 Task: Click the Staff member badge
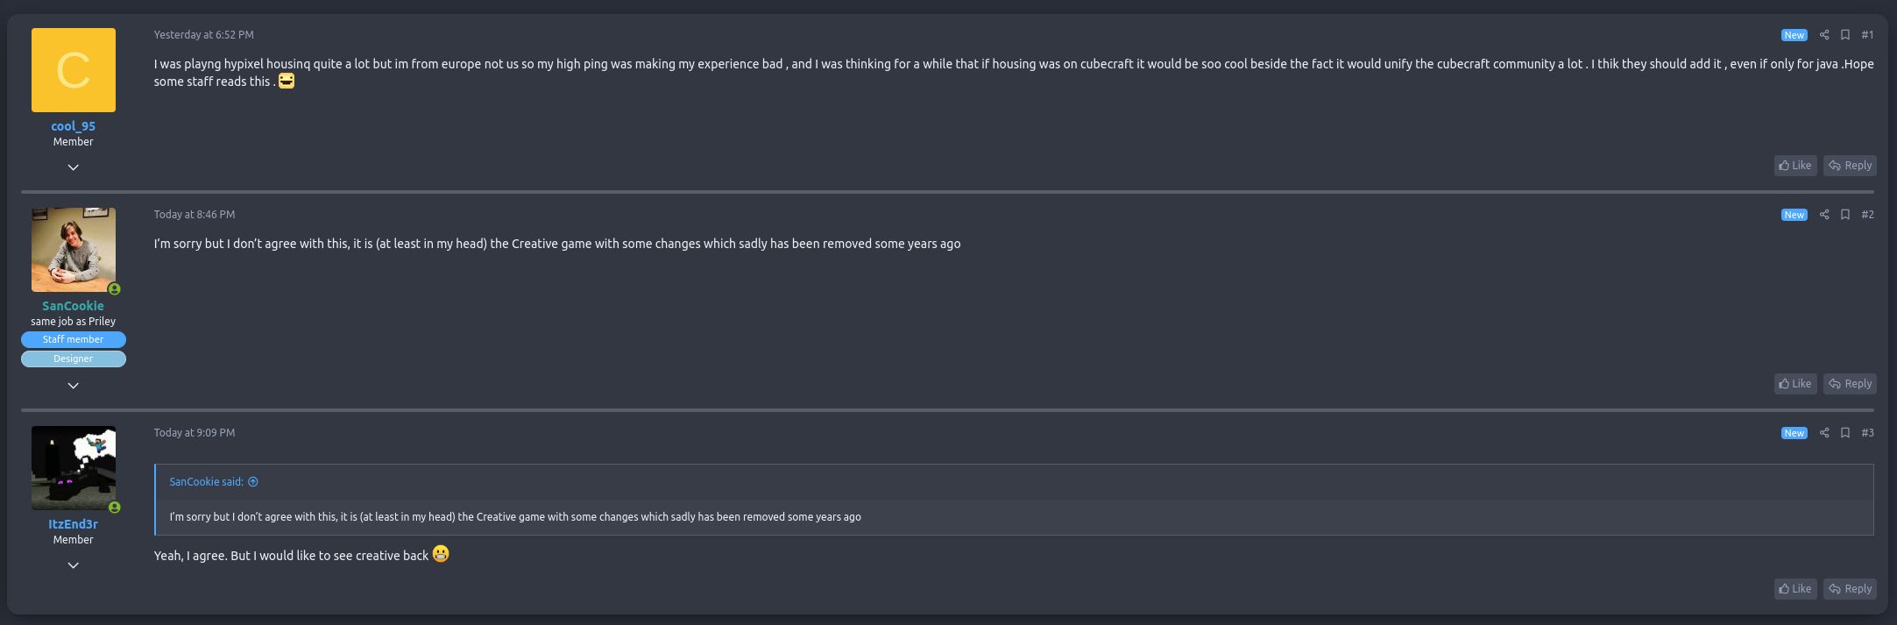74,340
